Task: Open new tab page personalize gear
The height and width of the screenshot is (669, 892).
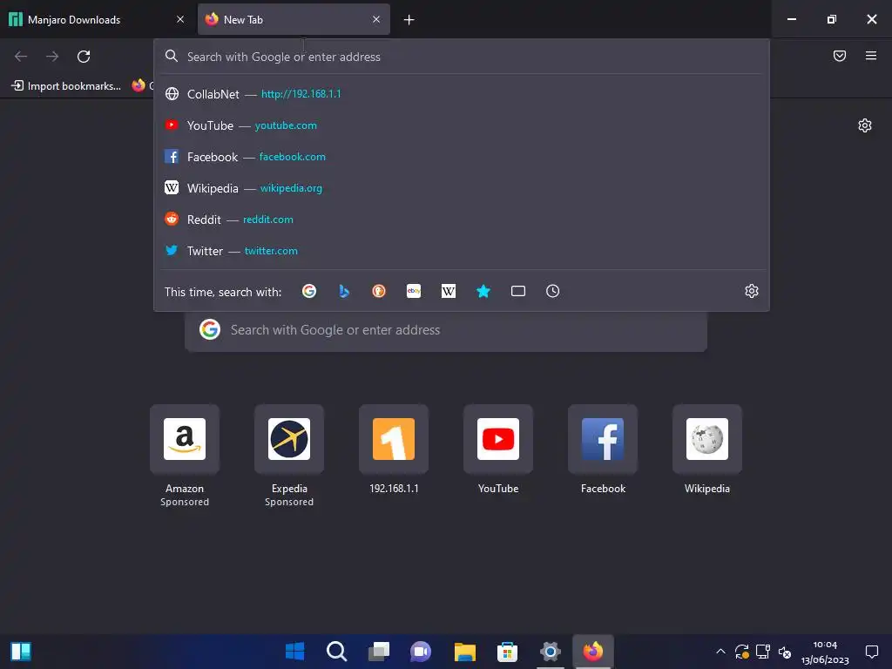Action: (865, 125)
